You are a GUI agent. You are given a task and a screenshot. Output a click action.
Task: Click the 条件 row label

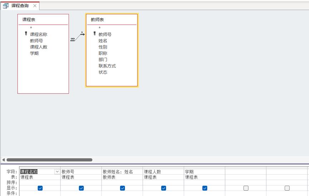click(12, 194)
